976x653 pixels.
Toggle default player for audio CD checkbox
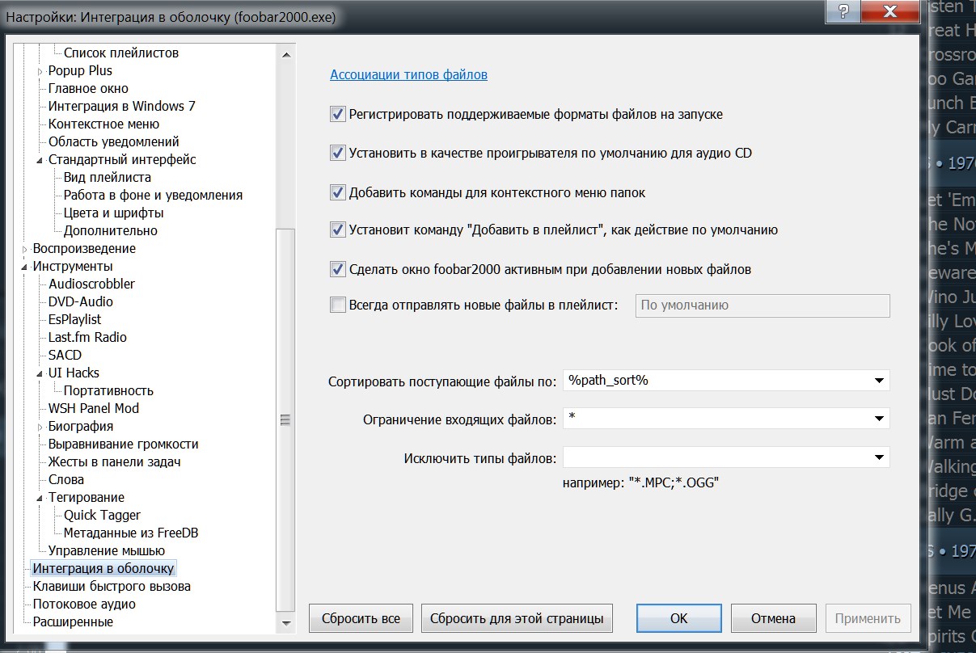click(338, 153)
